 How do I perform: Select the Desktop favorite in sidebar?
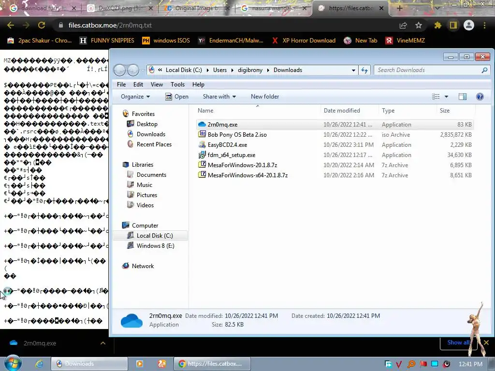tap(147, 124)
